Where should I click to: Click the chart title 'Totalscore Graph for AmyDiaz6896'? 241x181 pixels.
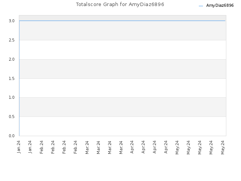pos(120,4)
